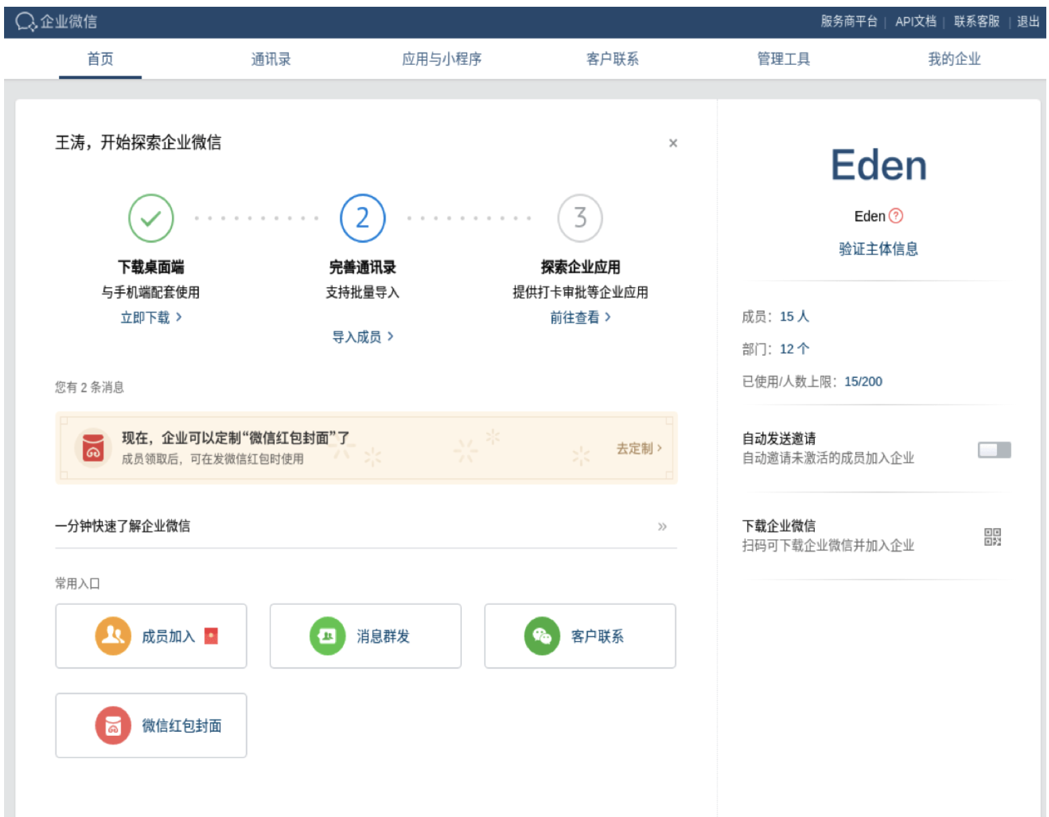Open the 消息群发 shortcut card
Screen dimensions: 1049x817
[365, 636]
